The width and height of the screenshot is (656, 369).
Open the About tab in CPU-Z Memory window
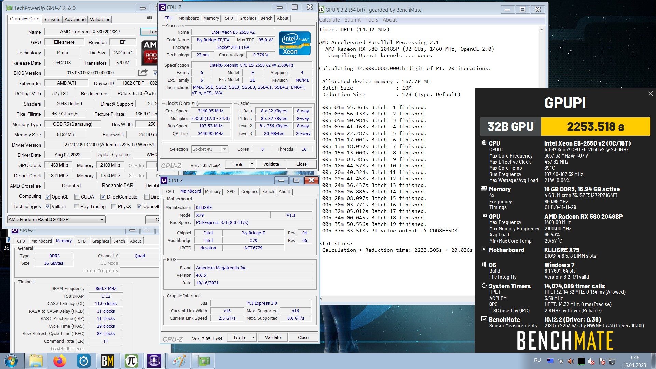(135, 241)
